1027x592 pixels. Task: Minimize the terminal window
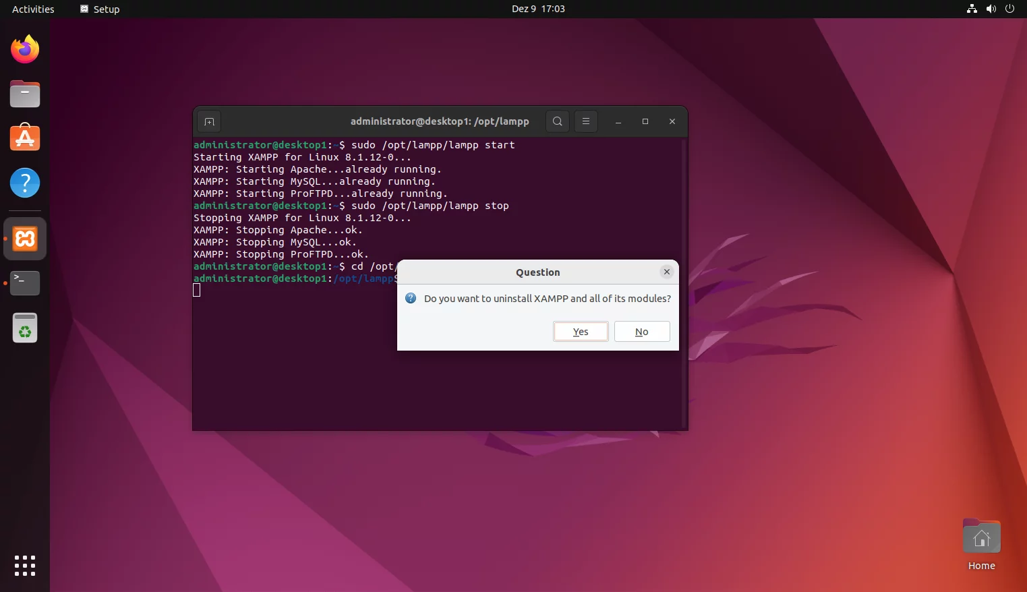click(x=618, y=121)
